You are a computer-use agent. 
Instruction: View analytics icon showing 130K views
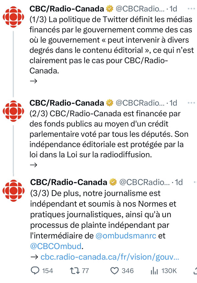(x=154, y=271)
